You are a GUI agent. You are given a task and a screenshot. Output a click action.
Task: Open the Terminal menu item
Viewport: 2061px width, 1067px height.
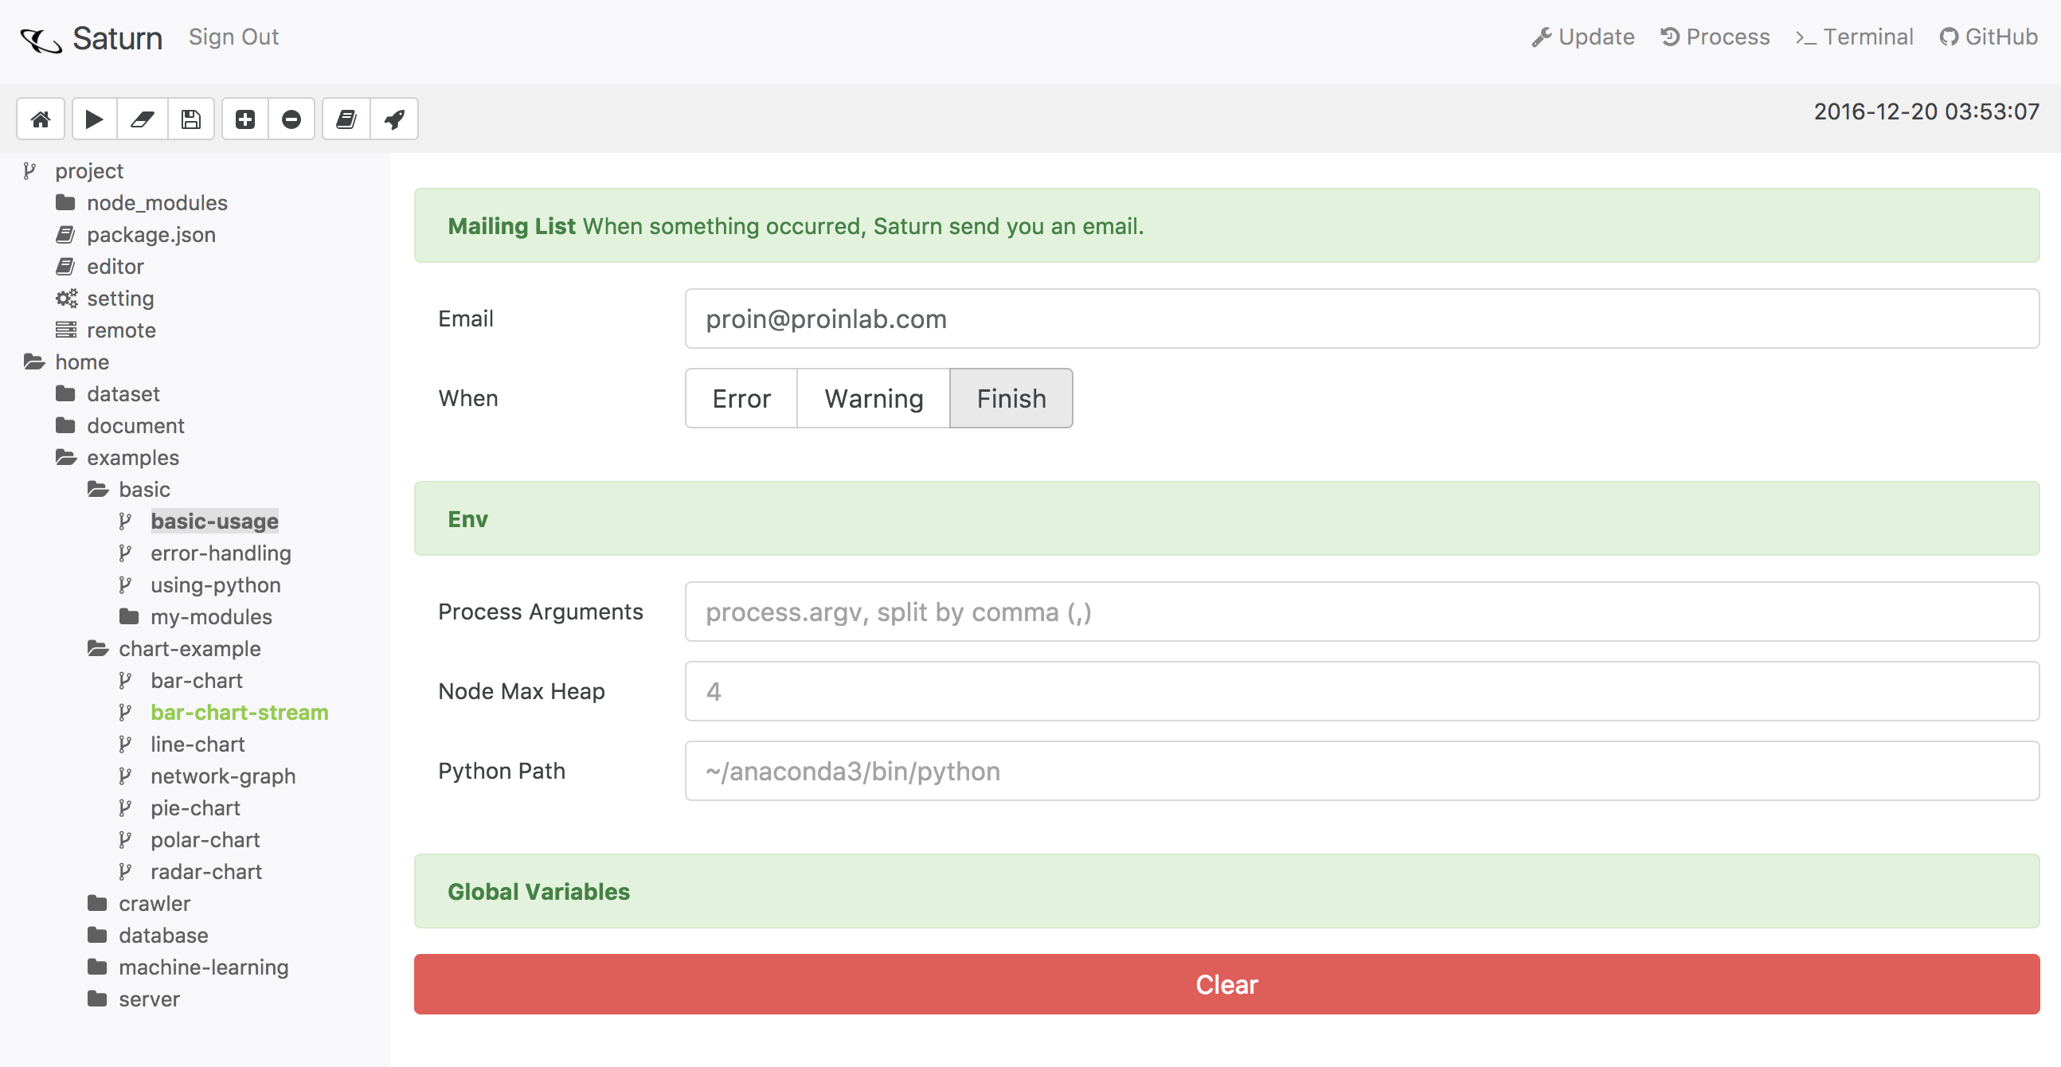(x=1854, y=37)
